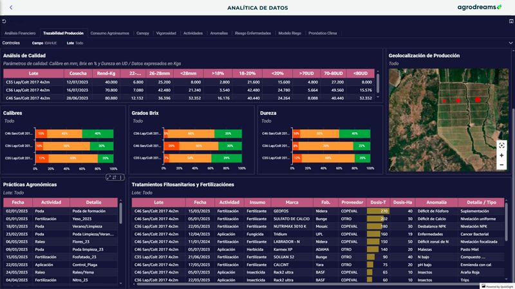Maximize the Prácticas Agronómicas visual
The height and width of the screenshot is (289, 515).
point(108,177)
